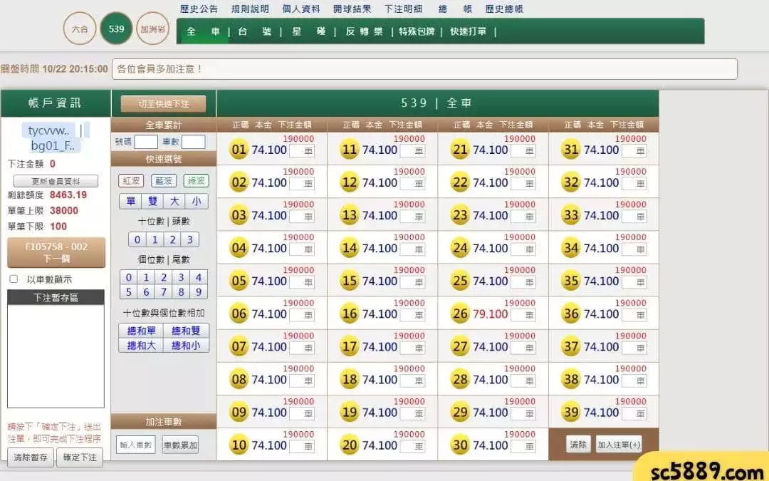
Task: Open 歷史總帳 in top menu
Action: pyautogui.click(x=504, y=9)
